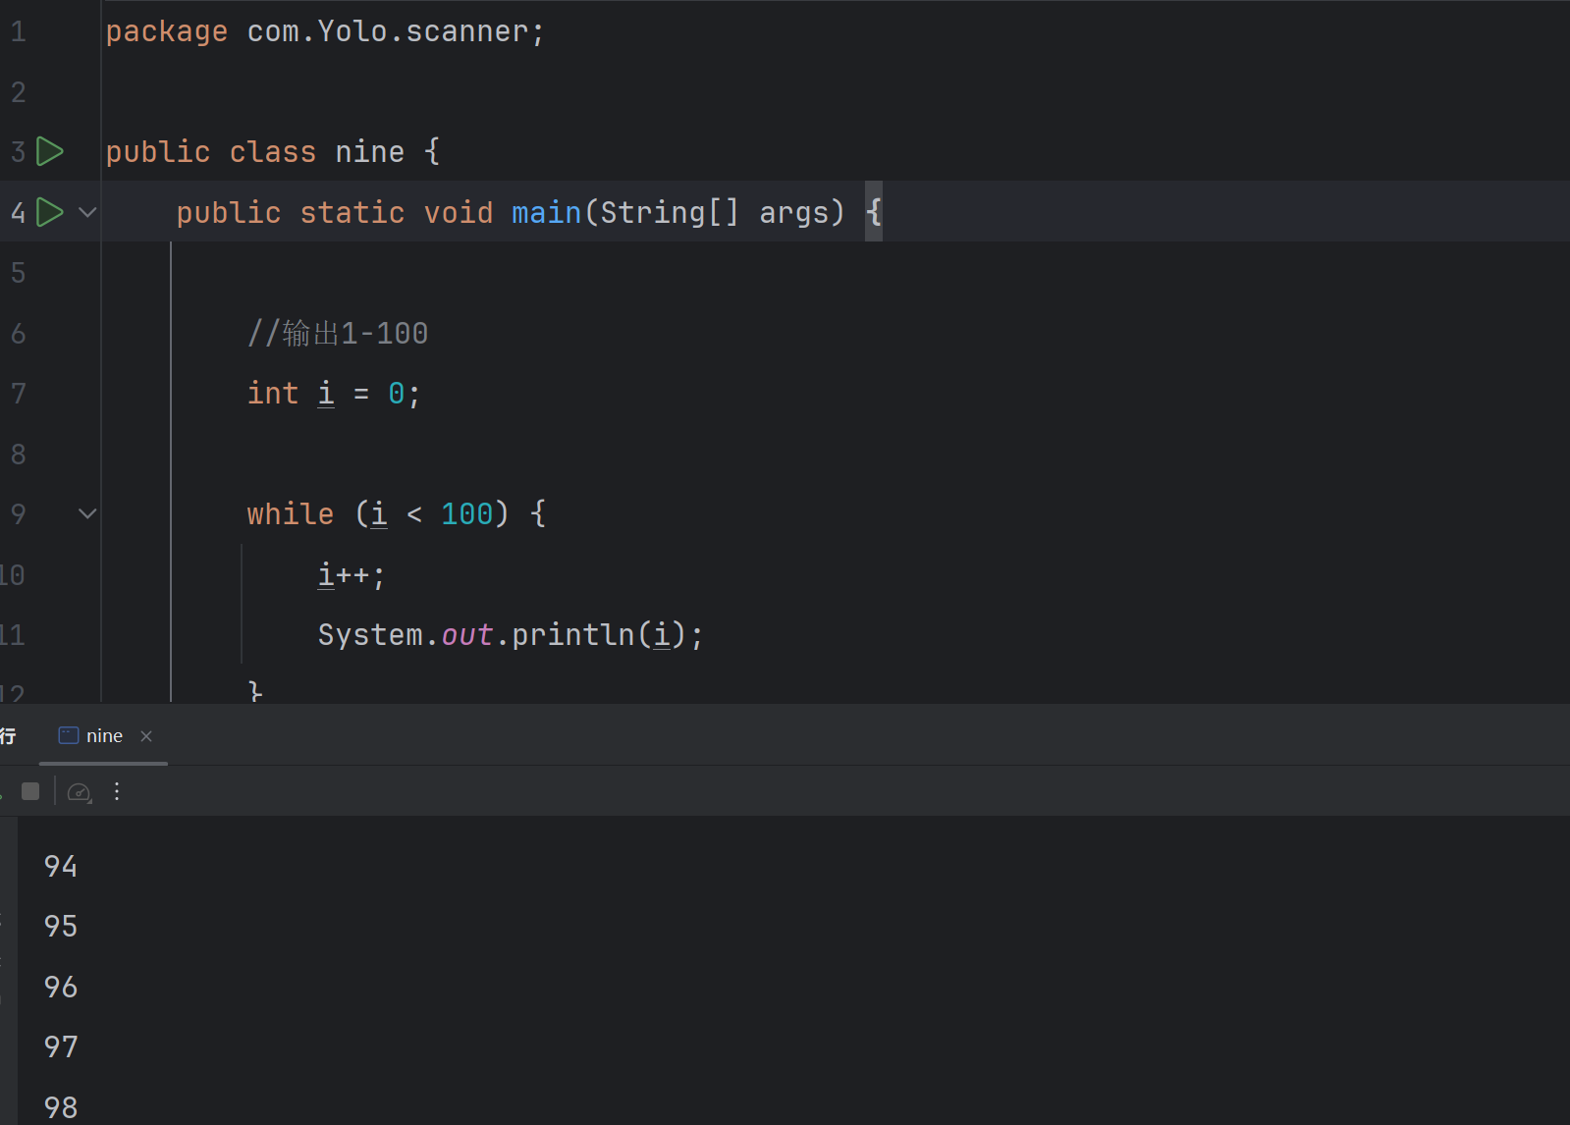Viewport: 1570px width, 1125px height.
Task: Click the i++ statement
Action: click(x=352, y=575)
